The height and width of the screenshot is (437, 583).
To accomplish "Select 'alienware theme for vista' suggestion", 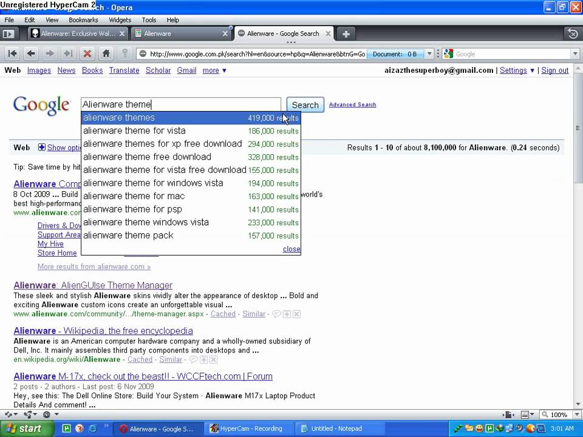I will tap(191, 131).
